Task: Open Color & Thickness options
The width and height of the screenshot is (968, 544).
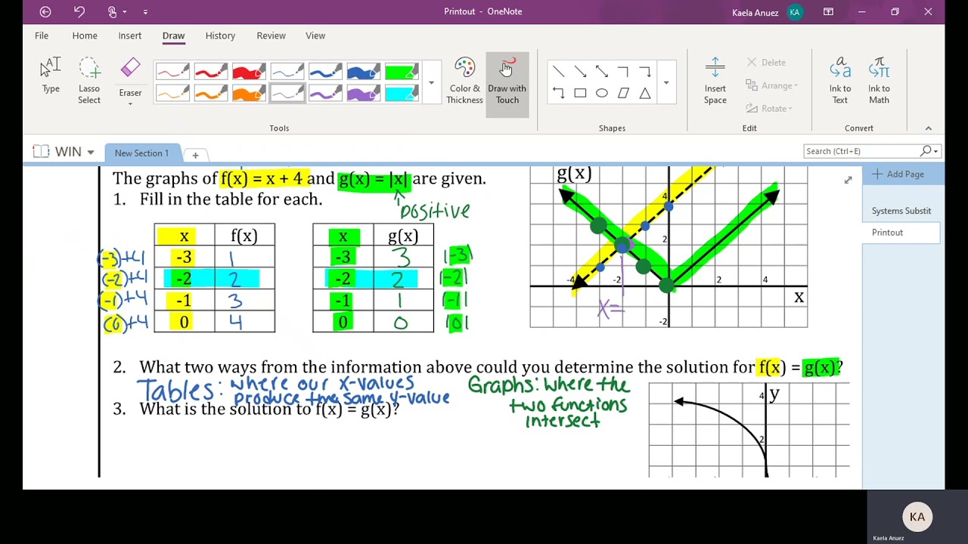Action: 464,82
